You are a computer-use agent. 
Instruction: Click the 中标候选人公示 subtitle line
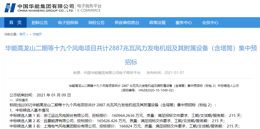154,86
